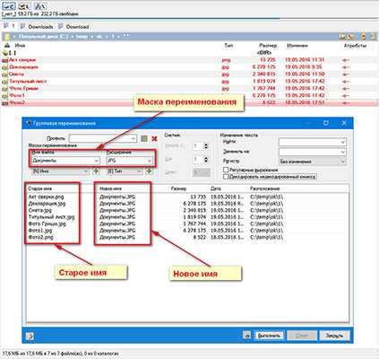Screen dimensions: 379x359
Task: Click the Атрибуты column header
Action: (x=355, y=46)
